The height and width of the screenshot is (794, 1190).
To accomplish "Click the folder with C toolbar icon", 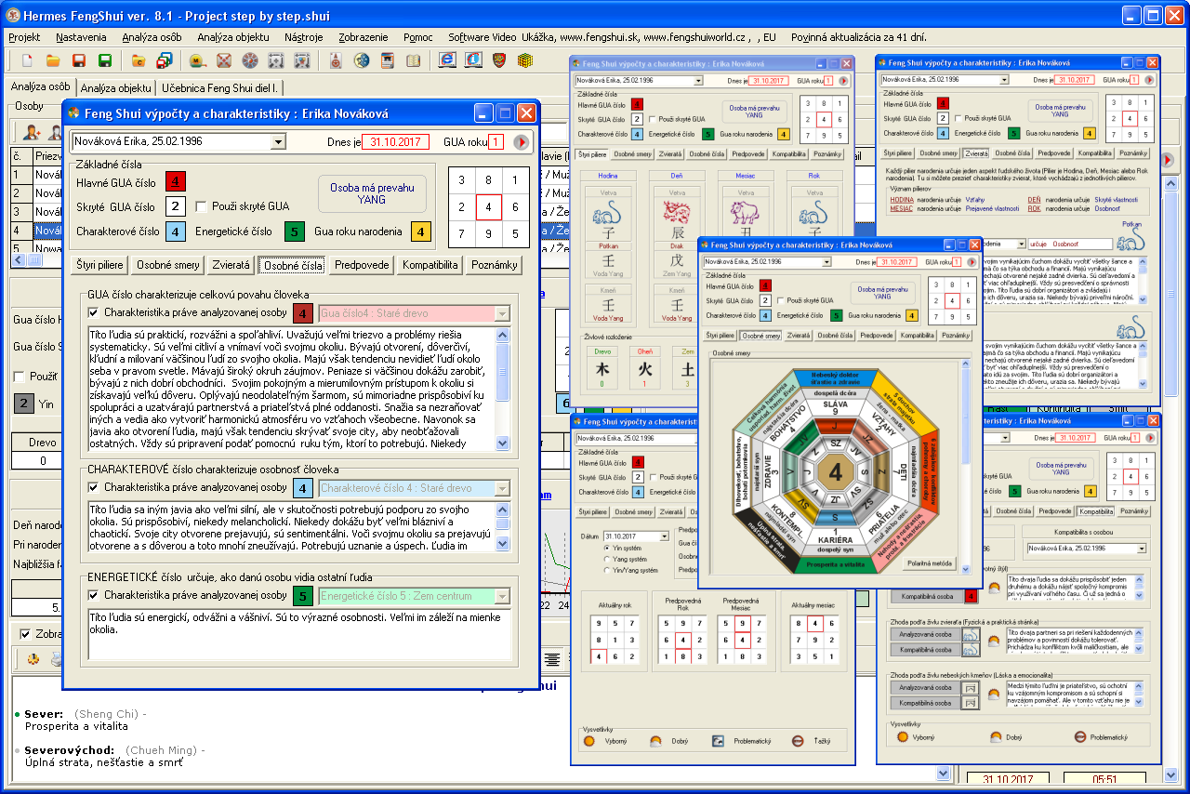I will tap(139, 60).
